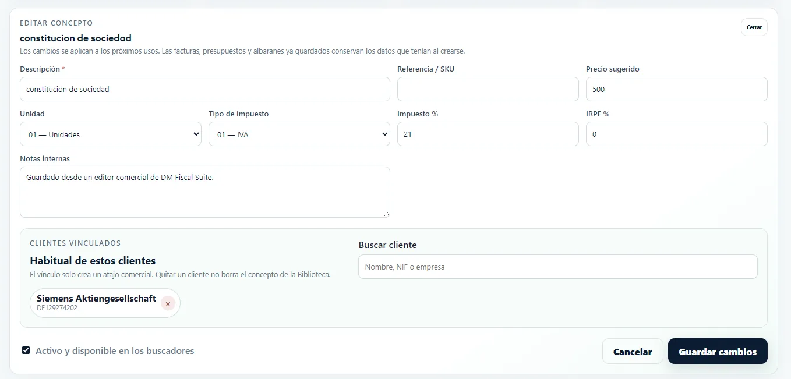Viewport: 791px width, 379px height.
Task: Open the Tipo de impuesto dropdown
Action: tap(299, 134)
